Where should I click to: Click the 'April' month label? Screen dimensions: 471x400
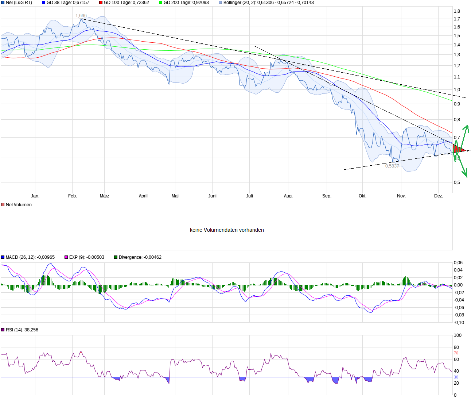(143, 196)
